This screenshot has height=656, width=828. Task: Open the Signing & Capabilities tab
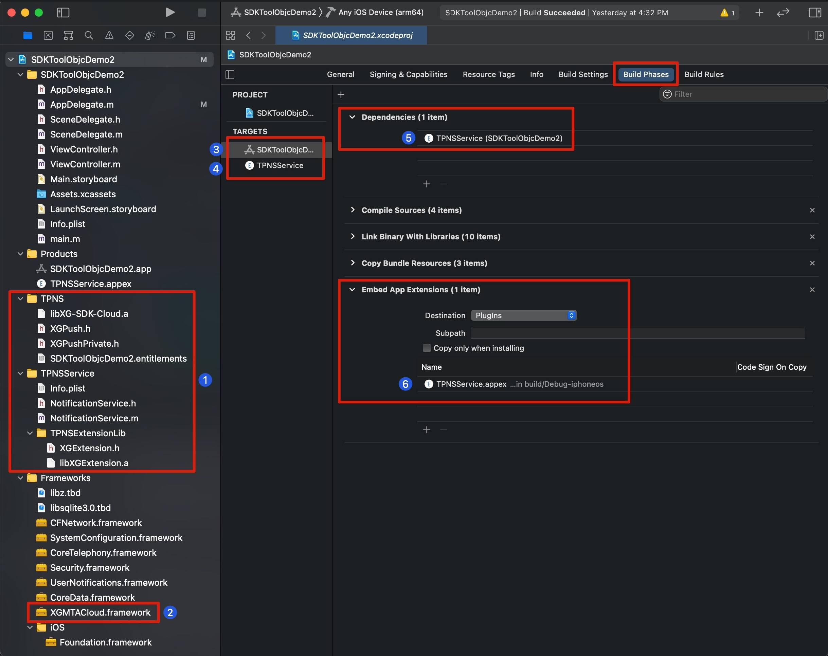(408, 74)
